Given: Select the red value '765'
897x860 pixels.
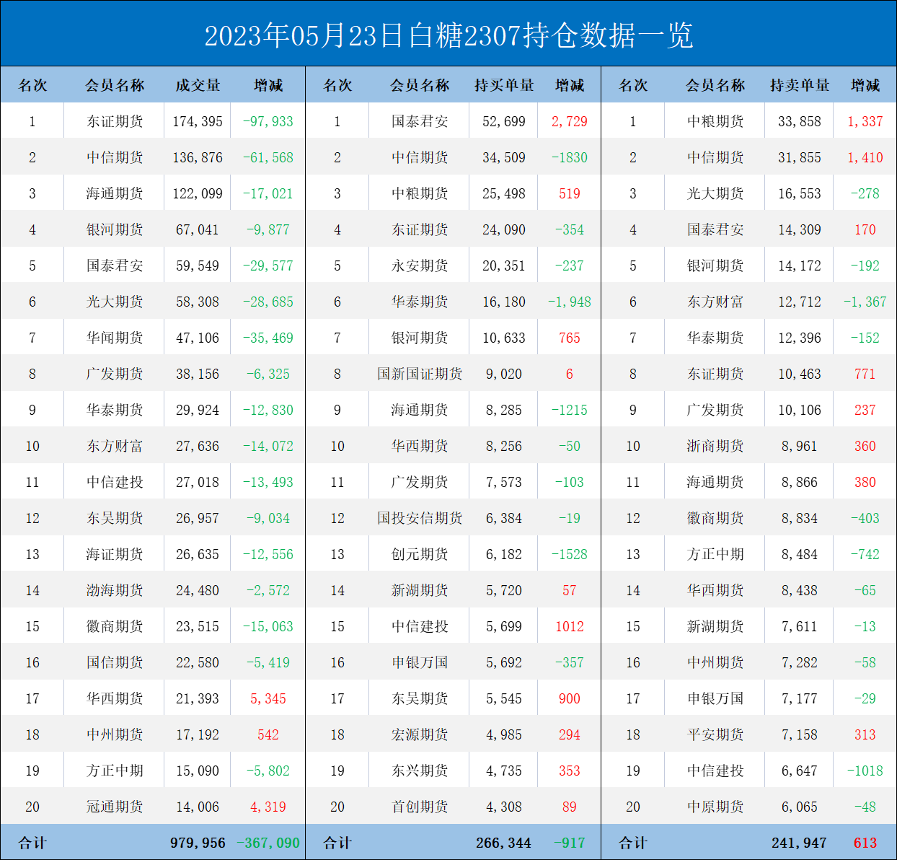Looking at the screenshot, I should pos(570,338).
